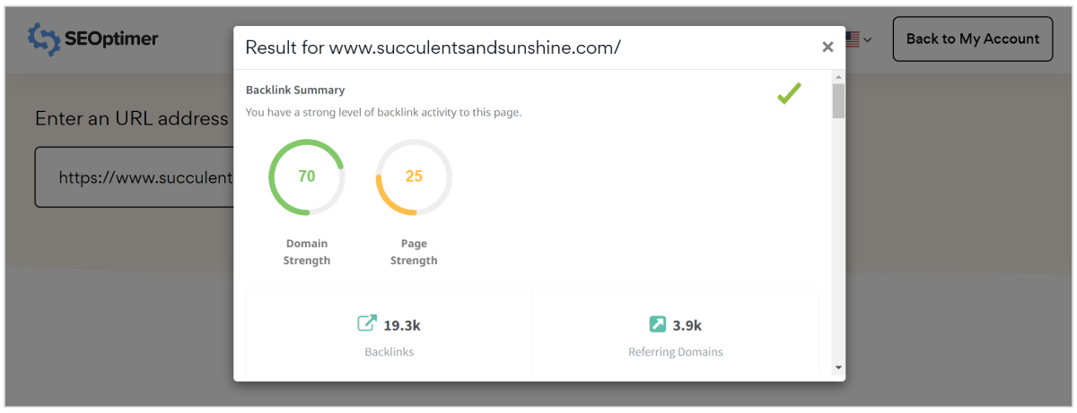Click the green checkmark status icon
This screenshot has width=1077, height=413.
pyautogui.click(x=789, y=93)
